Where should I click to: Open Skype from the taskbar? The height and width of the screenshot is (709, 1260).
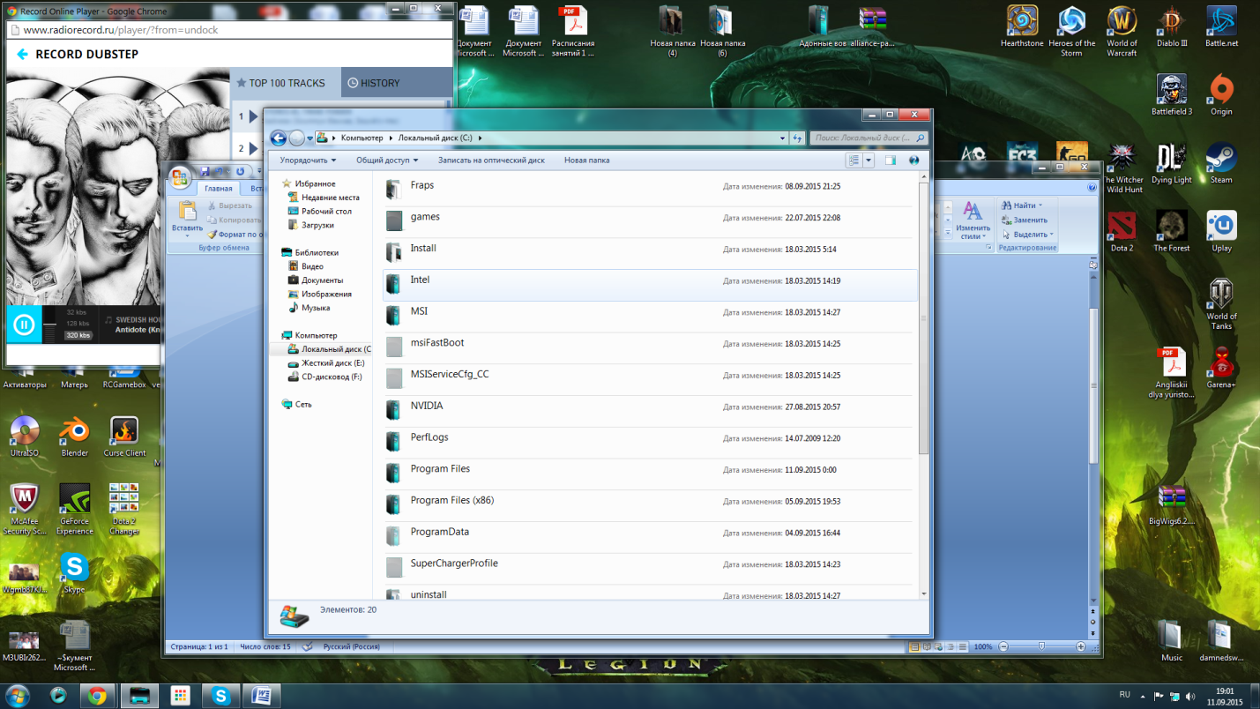click(220, 695)
